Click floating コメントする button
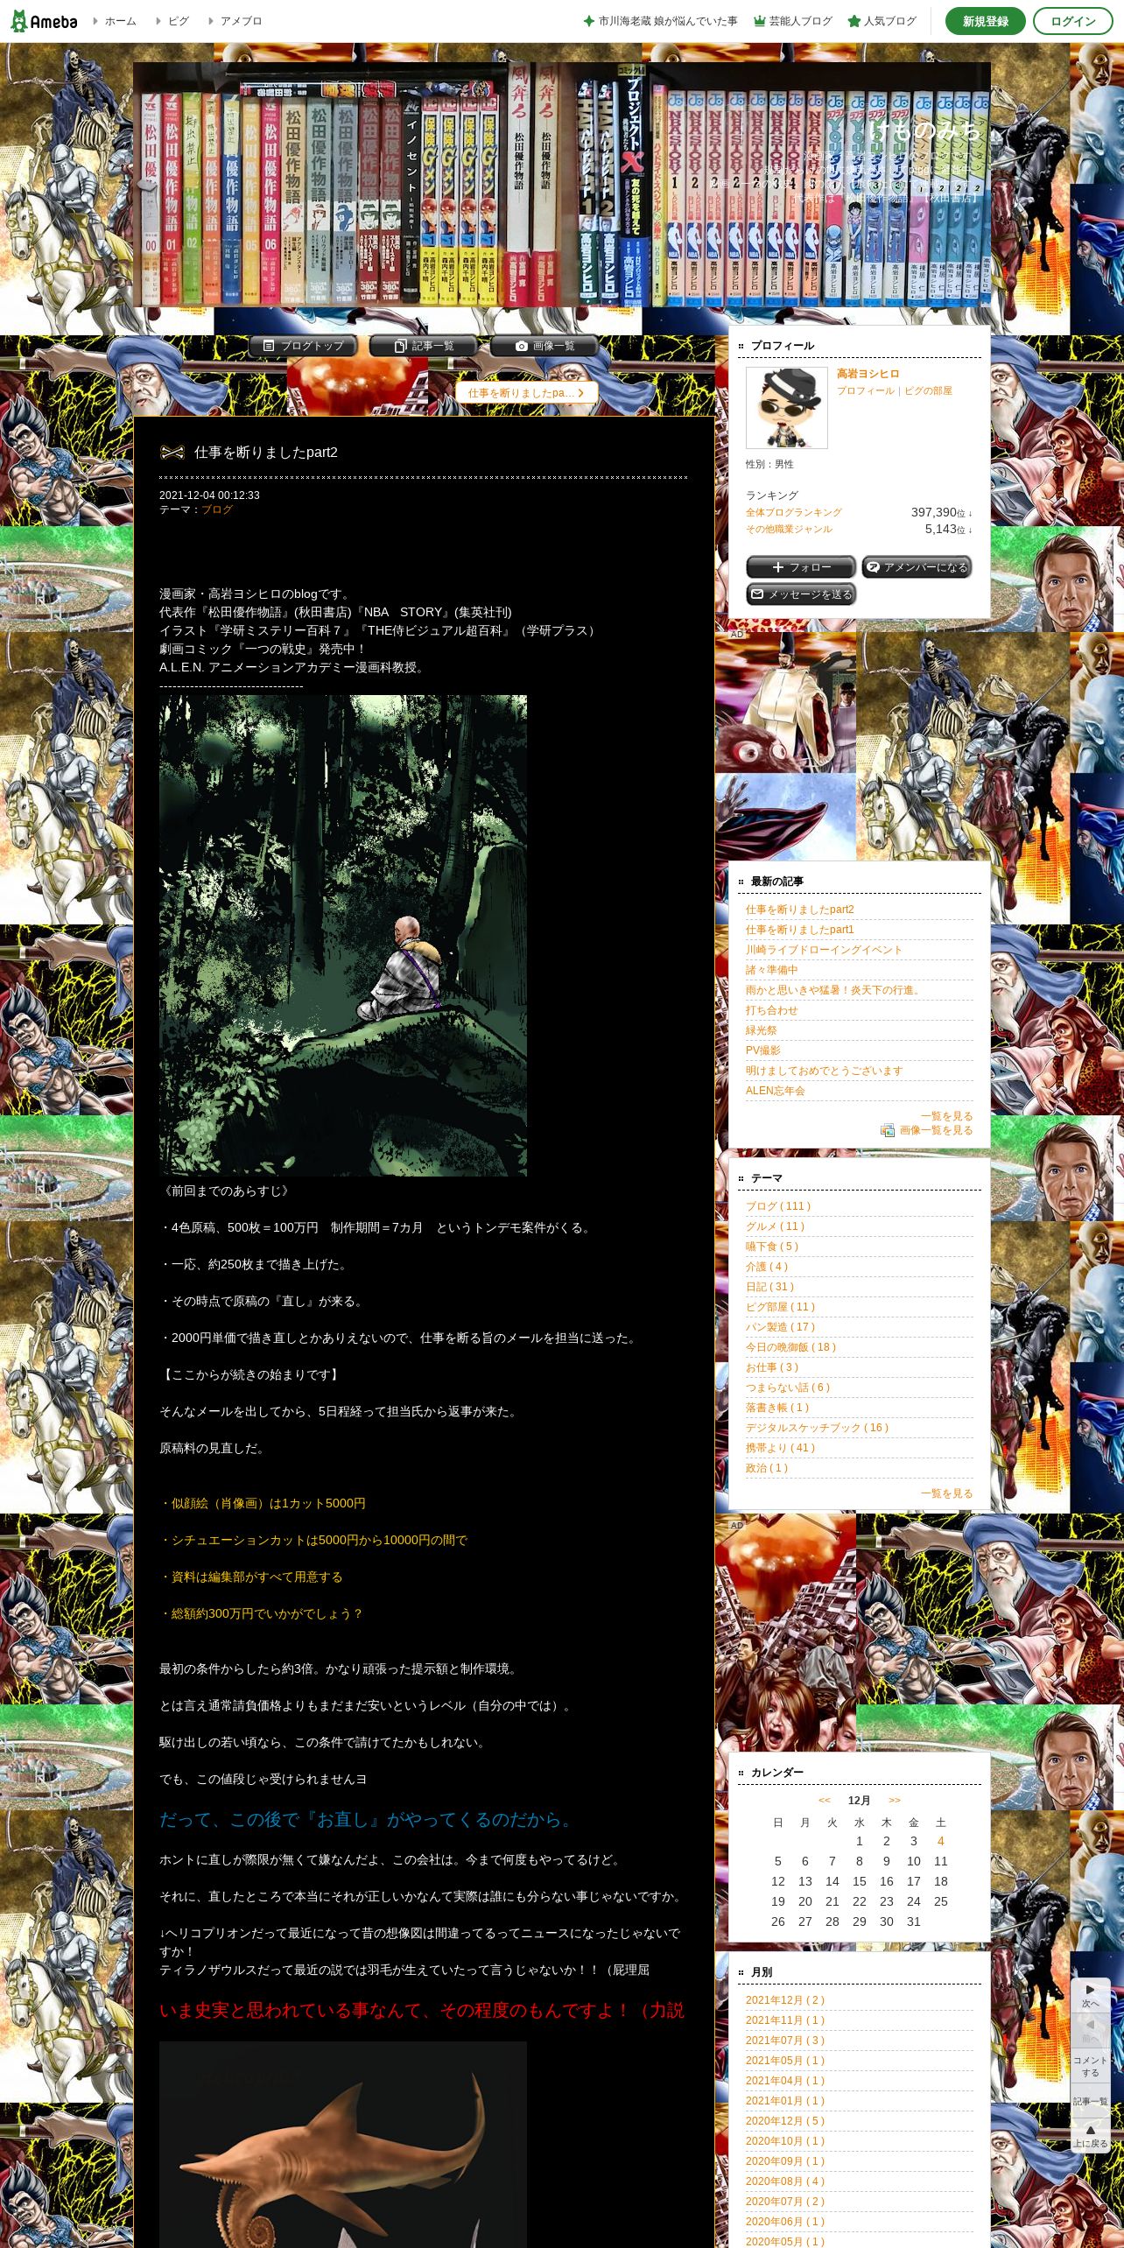The width and height of the screenshot is (1124, 2248). pos(1090,2066)
